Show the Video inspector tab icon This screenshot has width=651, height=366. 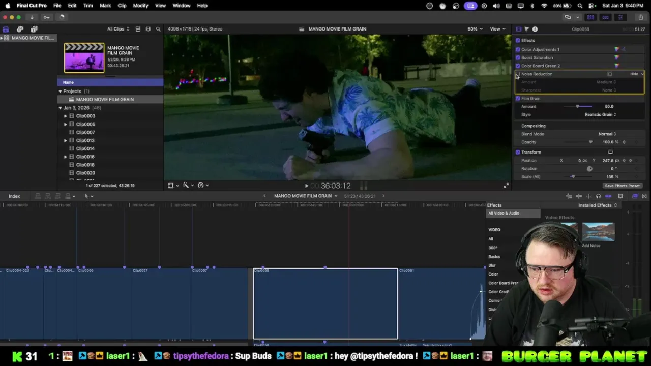coord(518,29)
